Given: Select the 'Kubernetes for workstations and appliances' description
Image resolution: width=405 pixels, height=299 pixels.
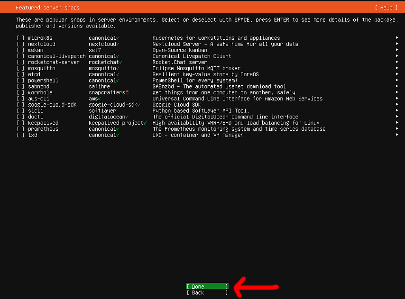Looking at the screenshot, I should (x=216, y=38).
